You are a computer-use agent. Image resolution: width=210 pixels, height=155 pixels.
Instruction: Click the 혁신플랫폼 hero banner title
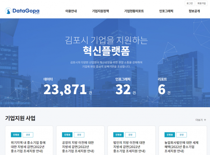106,51
